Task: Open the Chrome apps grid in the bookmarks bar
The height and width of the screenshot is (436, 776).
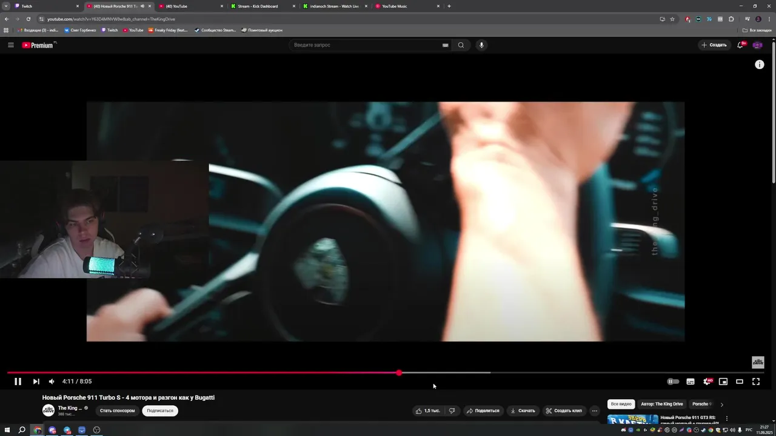Action: coord(6,30)
